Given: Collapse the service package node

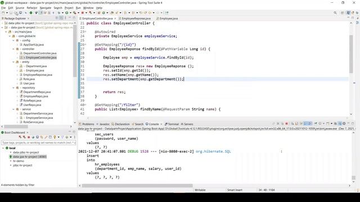Looking at the screenshot, I should click(13, 109).
